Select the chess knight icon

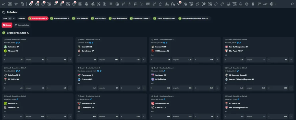pyautogui.click(x=160, y=4)
